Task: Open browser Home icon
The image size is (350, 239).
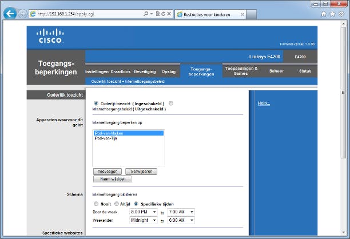Action: [324, 14]
